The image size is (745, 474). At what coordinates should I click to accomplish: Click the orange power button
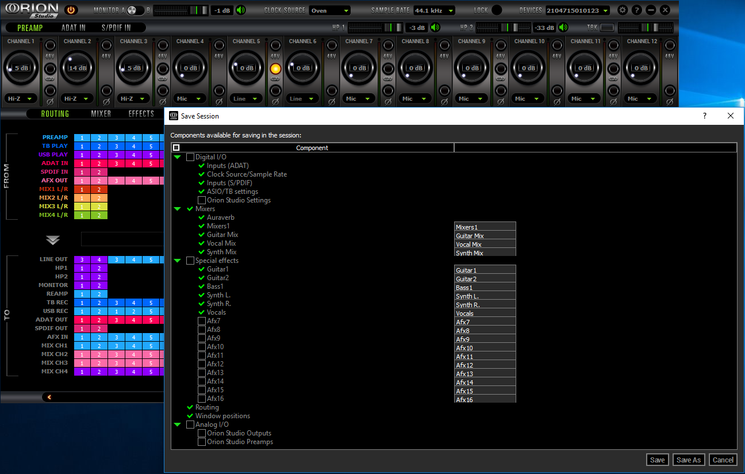(x=71, y=10)
